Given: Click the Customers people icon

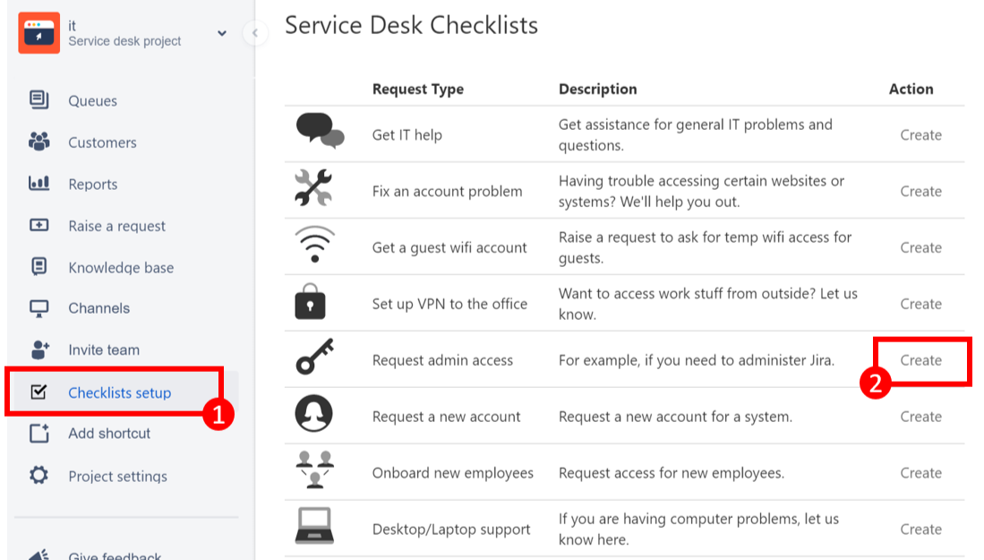Looking at the screenshot, I should 39,142.
